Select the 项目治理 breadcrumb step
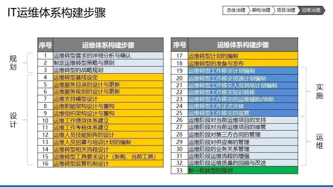This screenshot has width=333, height=187. coord(286,10)
